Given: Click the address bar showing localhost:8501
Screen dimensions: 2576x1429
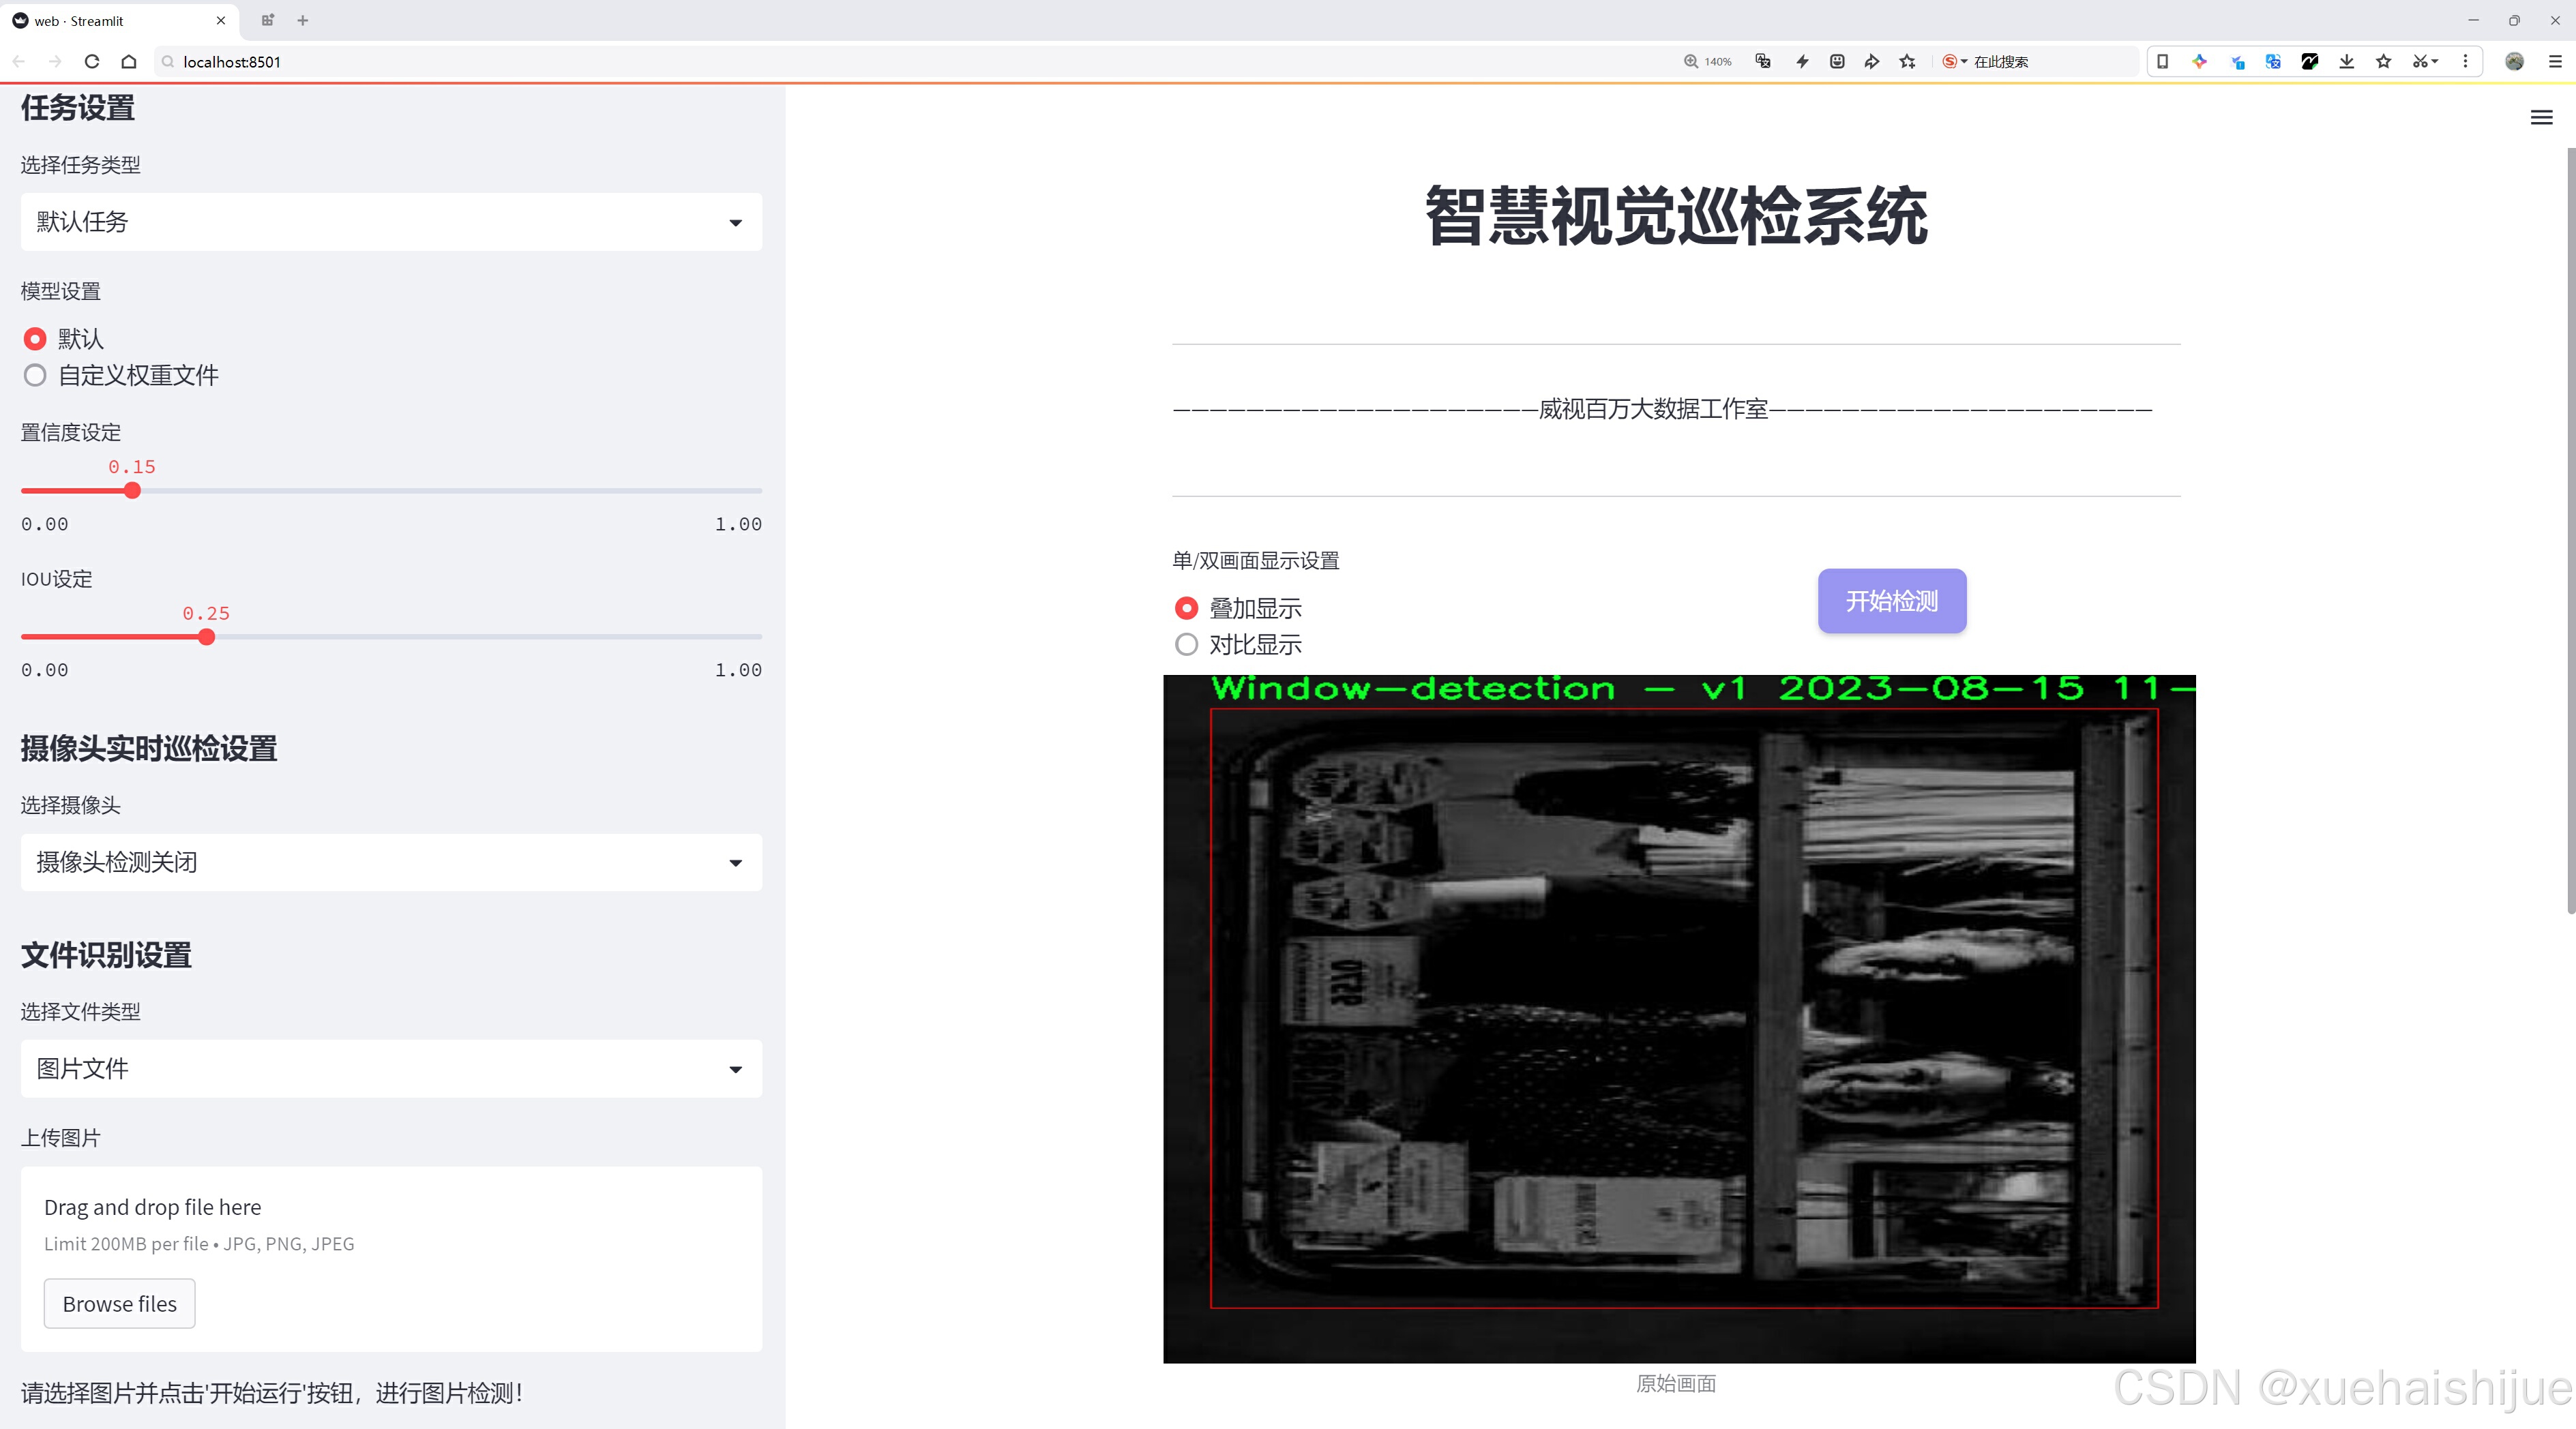Looking at the screenshot, I should pos(900,62).
